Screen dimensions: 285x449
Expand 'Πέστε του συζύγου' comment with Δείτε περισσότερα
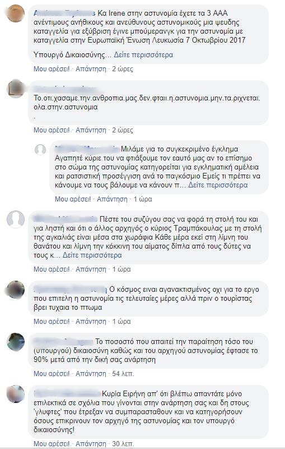[92, 255]
